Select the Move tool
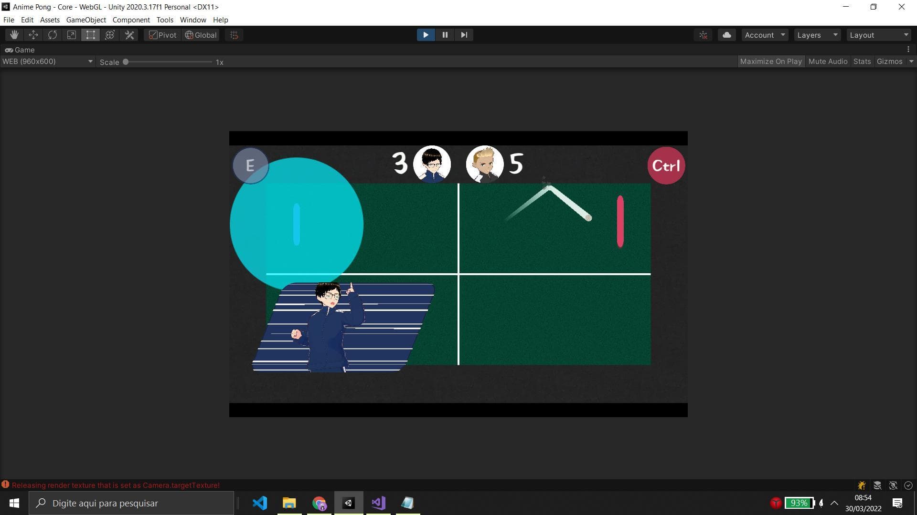 [33, 35]
